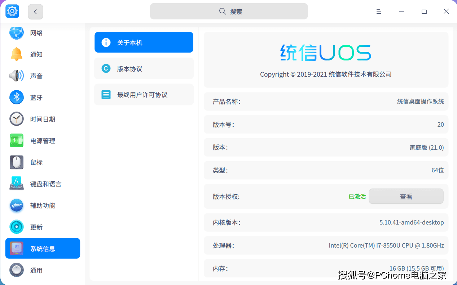
Task: Select 网络 in the sidebar
Action: (36, 33)
